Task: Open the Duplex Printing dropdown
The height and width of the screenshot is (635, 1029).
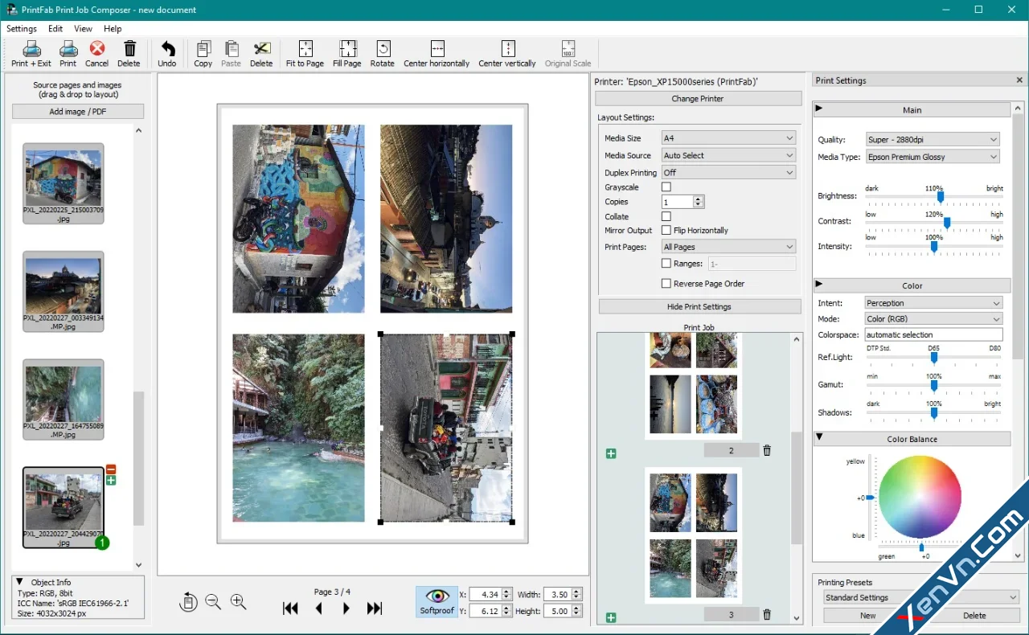Action: (x=728, y=173)
